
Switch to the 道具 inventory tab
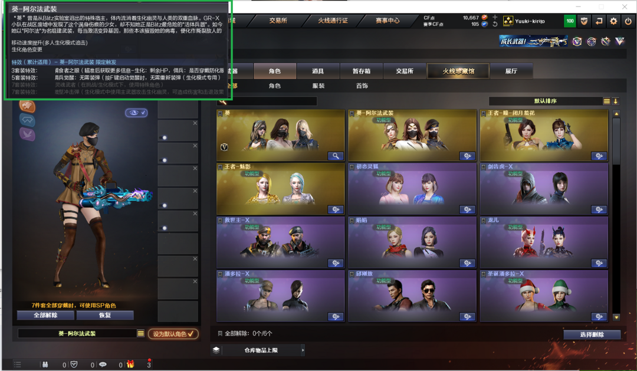[318, 71]
